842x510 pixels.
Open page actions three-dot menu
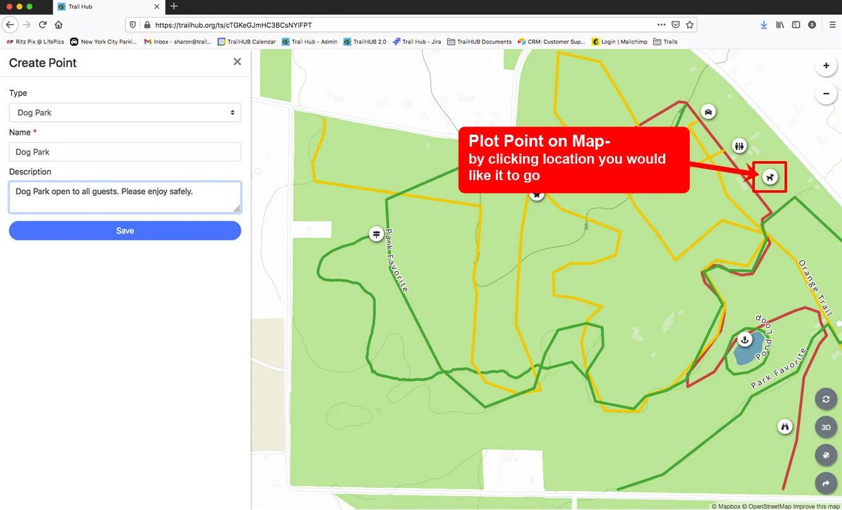click(x=661, y=25)
